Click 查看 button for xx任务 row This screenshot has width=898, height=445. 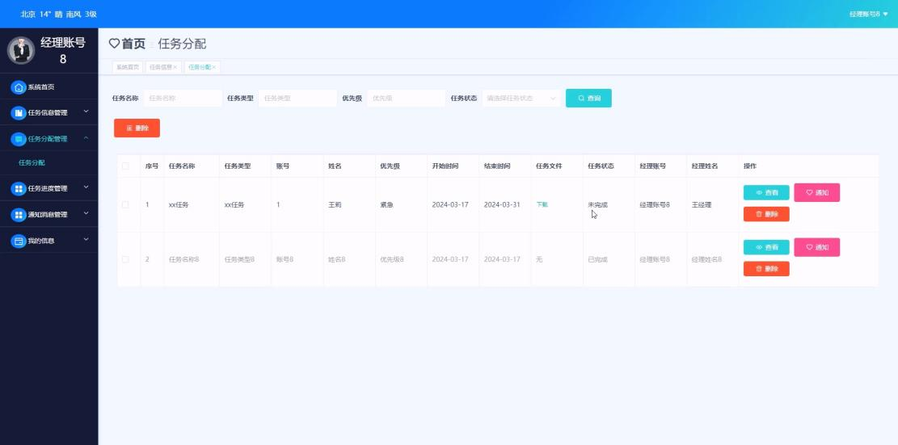click(x=766, y=193)
